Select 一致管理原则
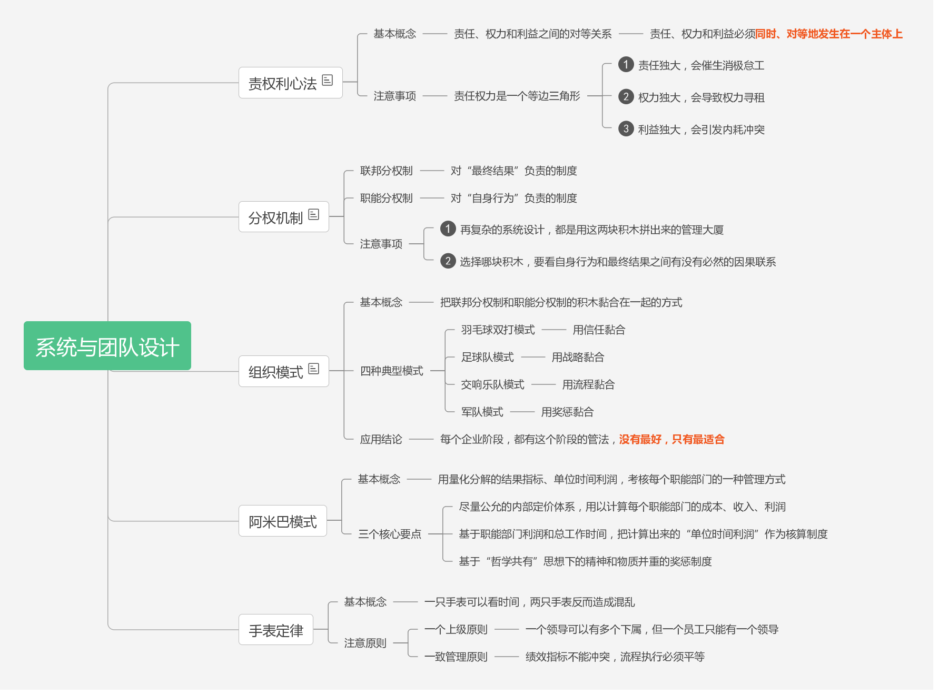 (x=456, y=657)
